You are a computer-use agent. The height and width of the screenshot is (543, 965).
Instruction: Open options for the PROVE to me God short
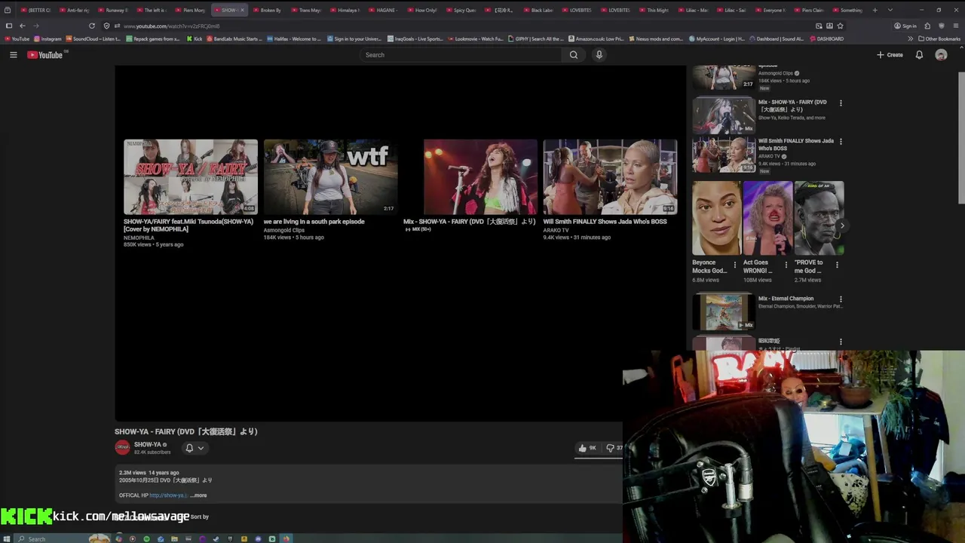(x=837, y=265)
